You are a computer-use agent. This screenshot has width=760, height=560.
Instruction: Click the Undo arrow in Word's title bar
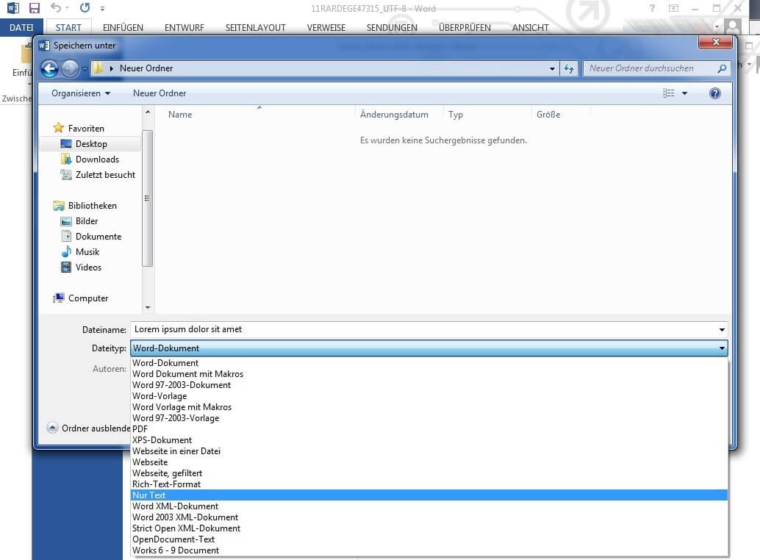[x=56, y=8]
